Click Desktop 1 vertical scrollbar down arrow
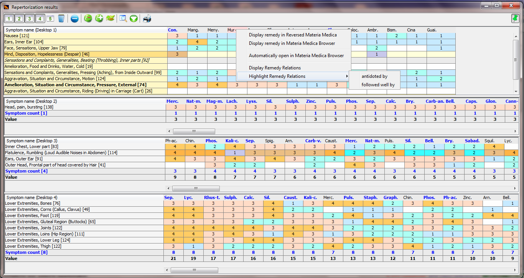524x278 pixels. coord(516,92)
